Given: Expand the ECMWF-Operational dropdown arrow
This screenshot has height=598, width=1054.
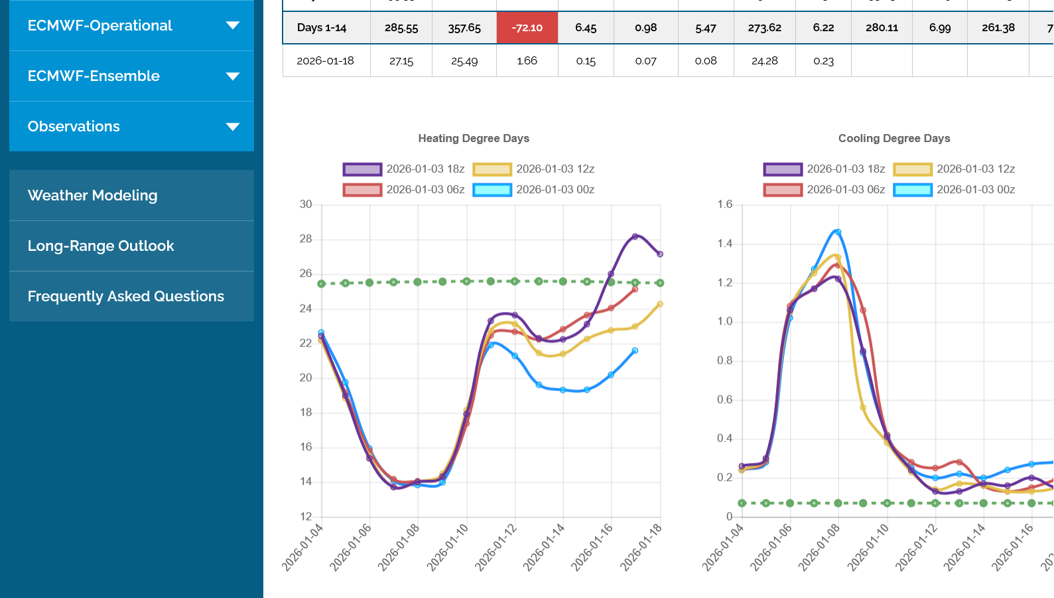Looking at the screenshot, I should click(232, 26).
